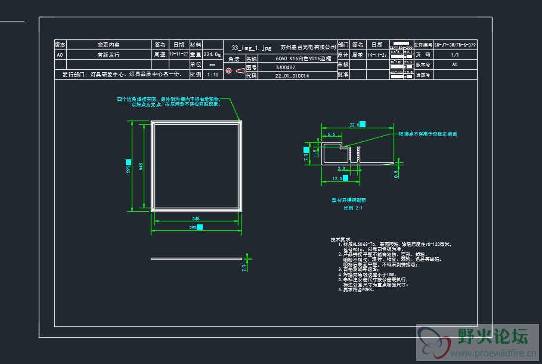Click the file name "33_img_1.jpg"

coord(251,48)
